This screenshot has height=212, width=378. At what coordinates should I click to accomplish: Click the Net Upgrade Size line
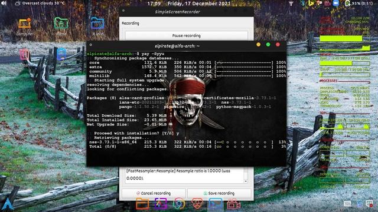point(126,124)
